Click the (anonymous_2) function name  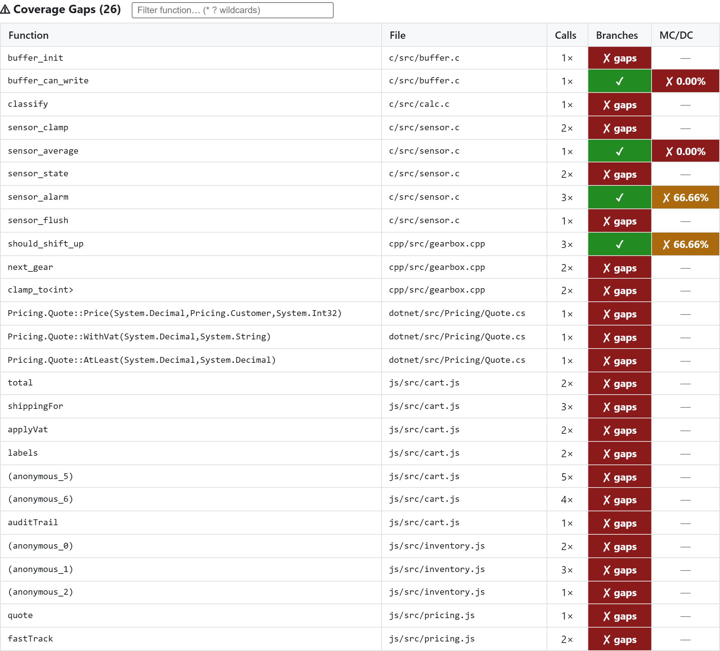point(41,592)
